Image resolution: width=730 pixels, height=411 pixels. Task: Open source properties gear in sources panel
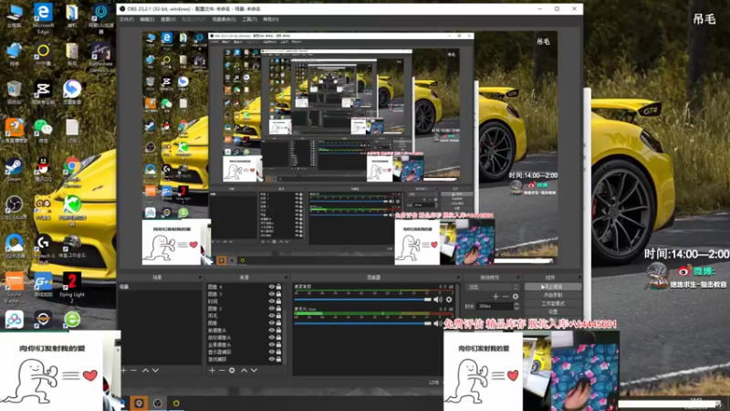(232, 371)
